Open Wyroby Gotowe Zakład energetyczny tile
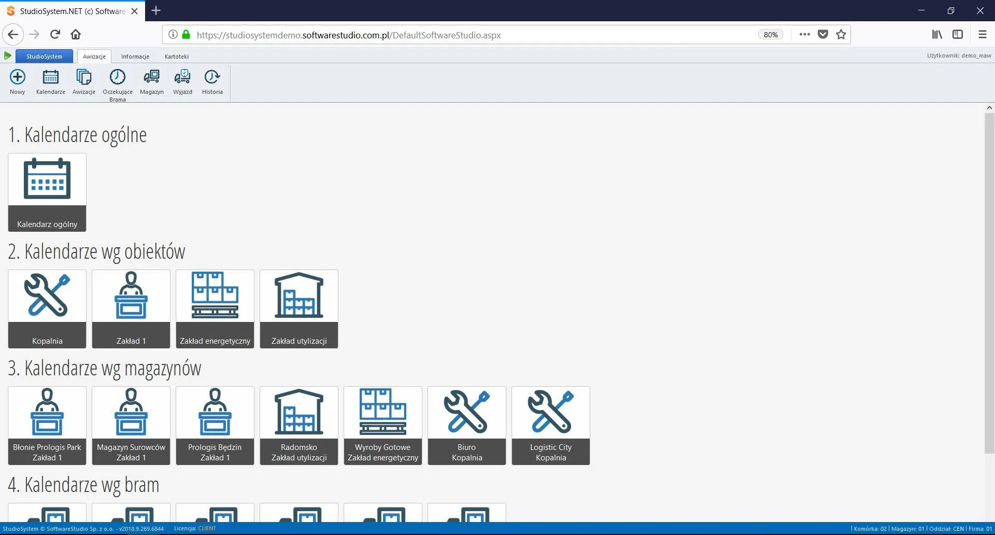The image size is (995, 535). 383,426
